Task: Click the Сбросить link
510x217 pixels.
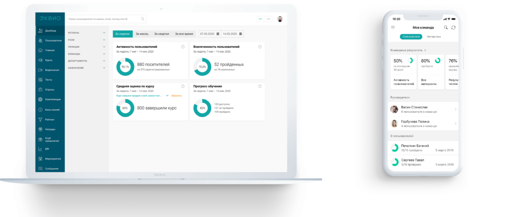Action: click(177, 95)
